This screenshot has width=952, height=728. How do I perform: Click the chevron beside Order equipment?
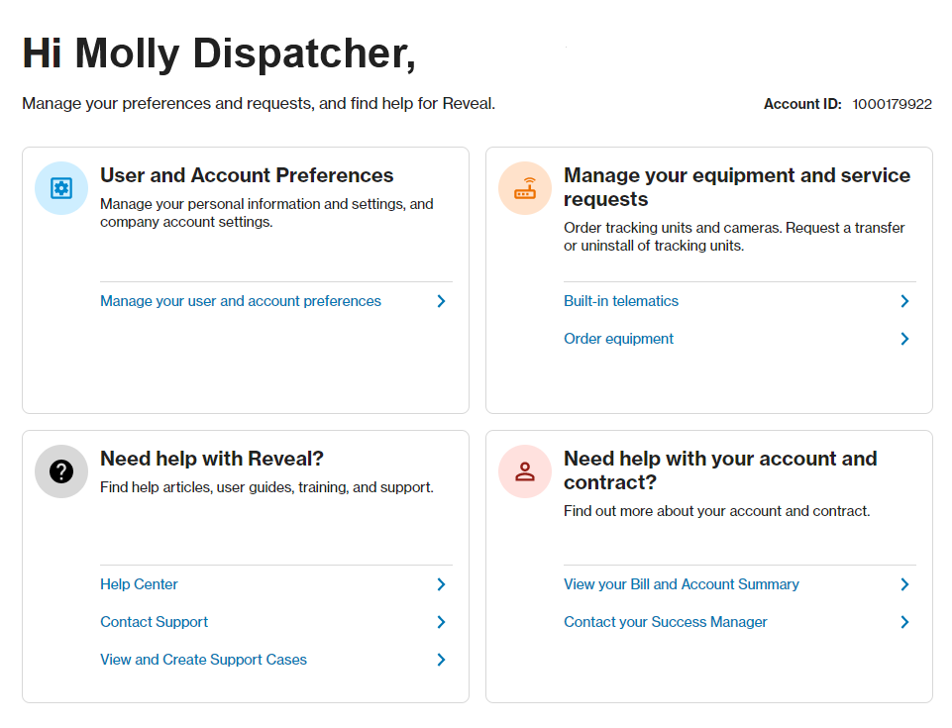click(x=904, y=339)
